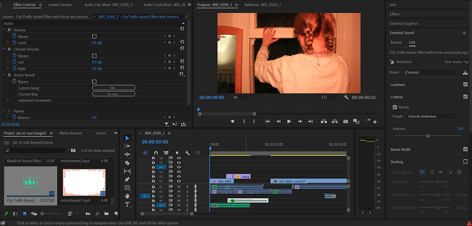This screenshot has height=226, width=472.
Task: Expand Individual Parameters row
Action: [x=8, y=100]
